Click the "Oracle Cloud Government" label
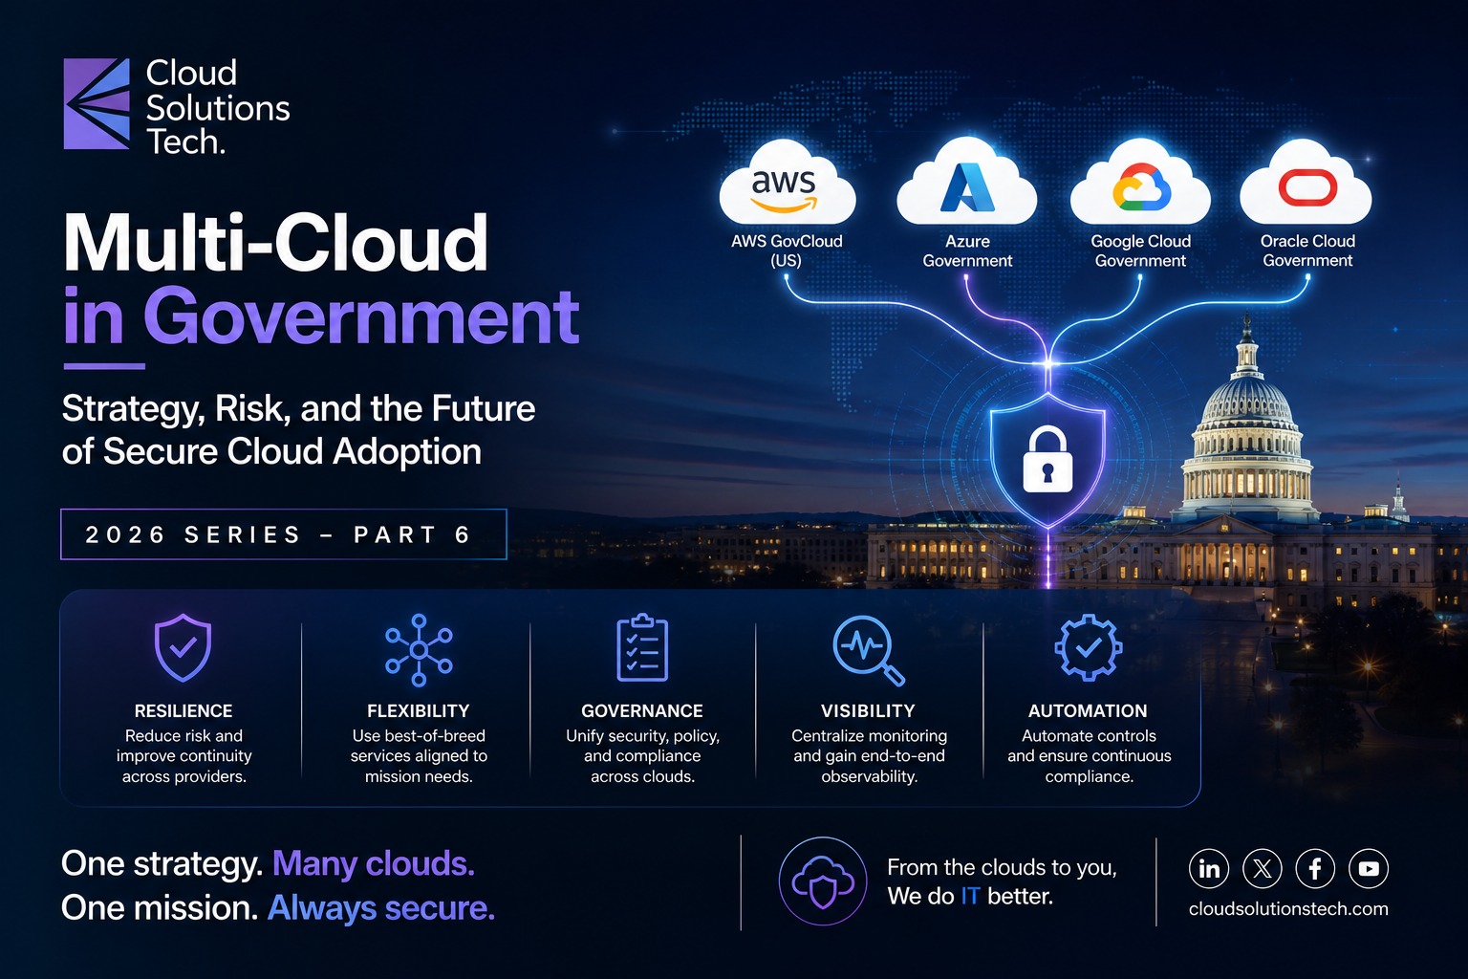This screenshot has height=979, width=1468. point(1307,250)
